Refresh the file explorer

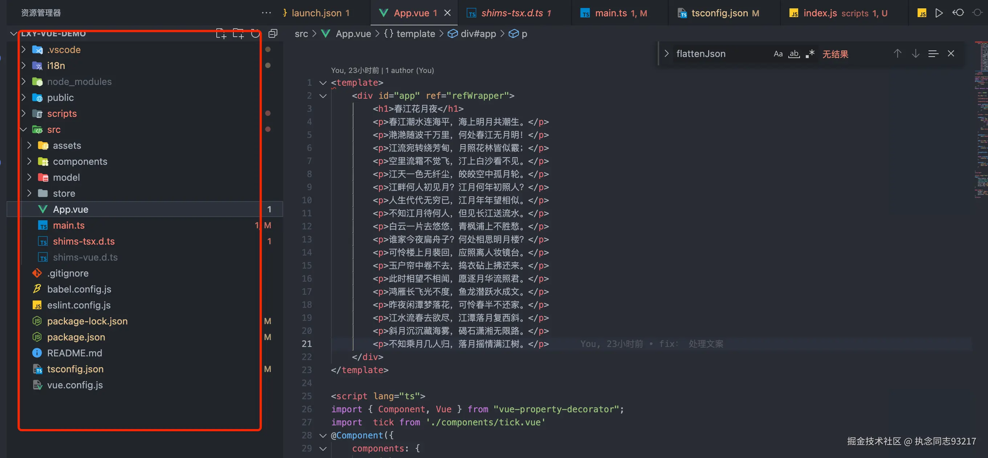click(255, 34)
